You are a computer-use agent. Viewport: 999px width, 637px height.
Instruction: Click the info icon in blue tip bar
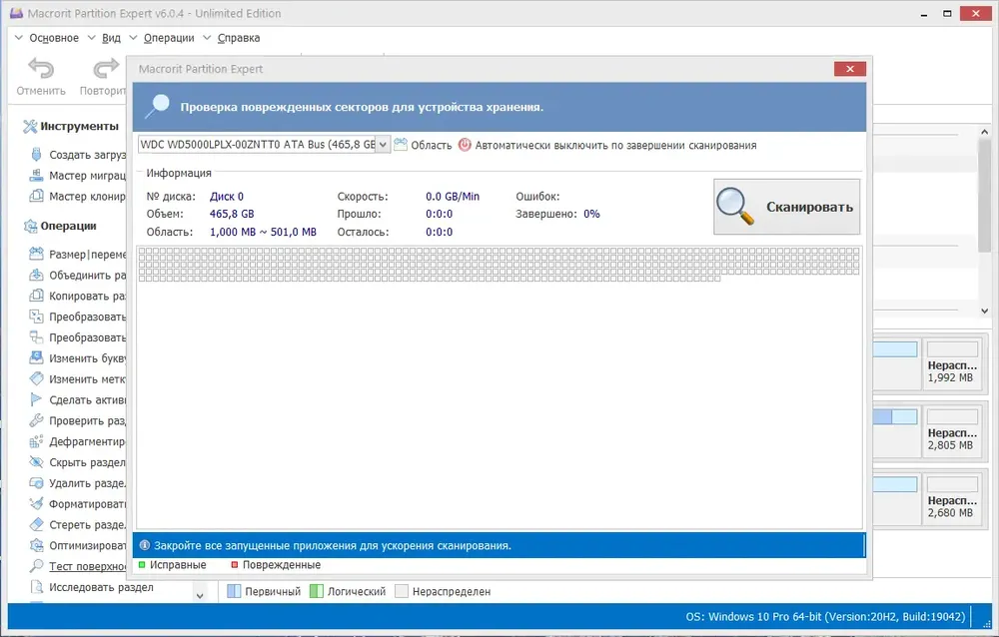[x=145, y=545]
